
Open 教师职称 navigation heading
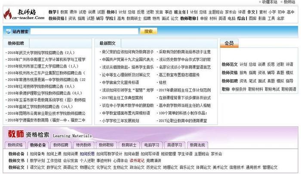click(x=188, y=18)
